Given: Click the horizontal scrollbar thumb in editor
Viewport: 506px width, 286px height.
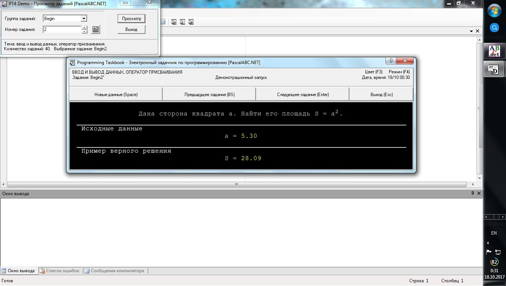Looking at the screenshot, I should click(x=237, y=184).
